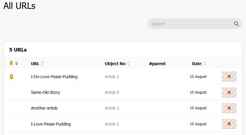Delete the I-Love-Pease-Pudding URL row
This screenshot has height=135, width=246.
pos(229,124)
